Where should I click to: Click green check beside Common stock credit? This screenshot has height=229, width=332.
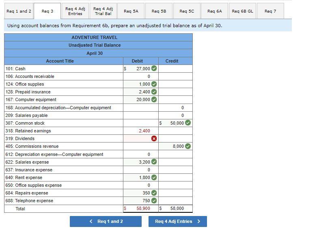tap(188, 123)
